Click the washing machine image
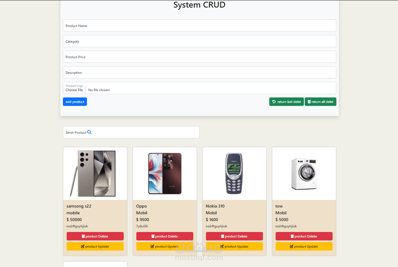The image size is (398, 267). tap(304, 174)
